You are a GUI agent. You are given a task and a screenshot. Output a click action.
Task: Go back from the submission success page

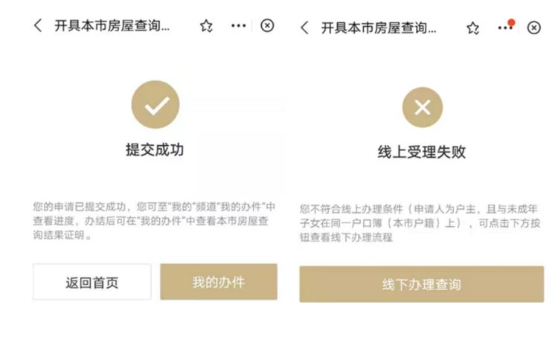point(38,26)
